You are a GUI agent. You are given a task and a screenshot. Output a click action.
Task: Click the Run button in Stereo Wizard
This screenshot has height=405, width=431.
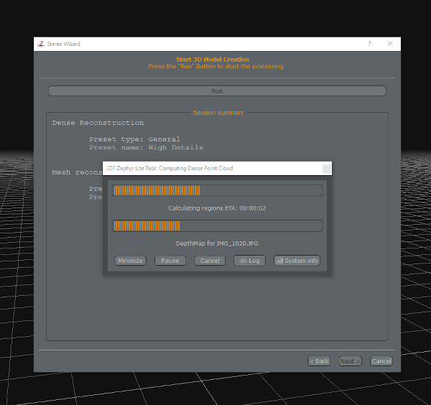[217, 91]
